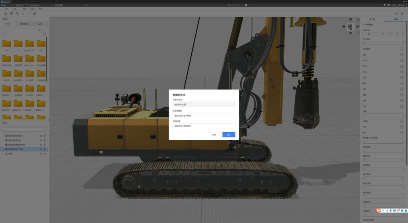Toggle the Stats button in Game bar

393,5
